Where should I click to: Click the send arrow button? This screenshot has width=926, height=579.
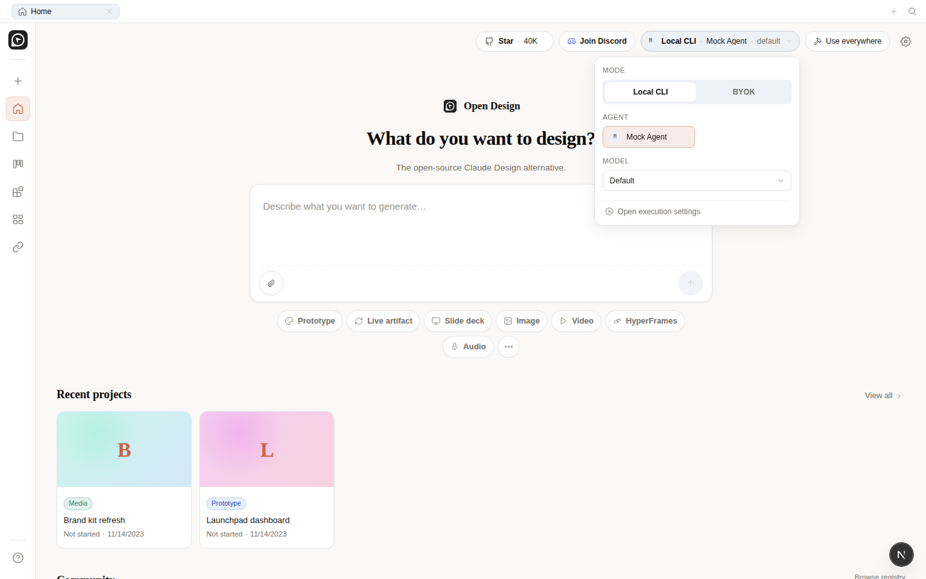[x=691, y=283]
